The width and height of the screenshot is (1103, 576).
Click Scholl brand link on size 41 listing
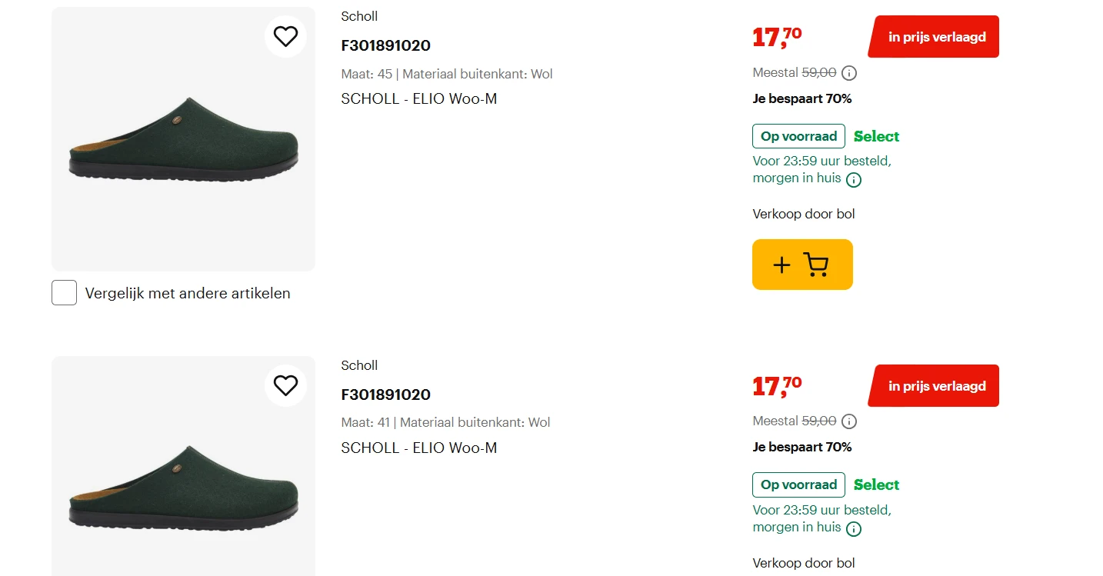[x=359, y=365]
